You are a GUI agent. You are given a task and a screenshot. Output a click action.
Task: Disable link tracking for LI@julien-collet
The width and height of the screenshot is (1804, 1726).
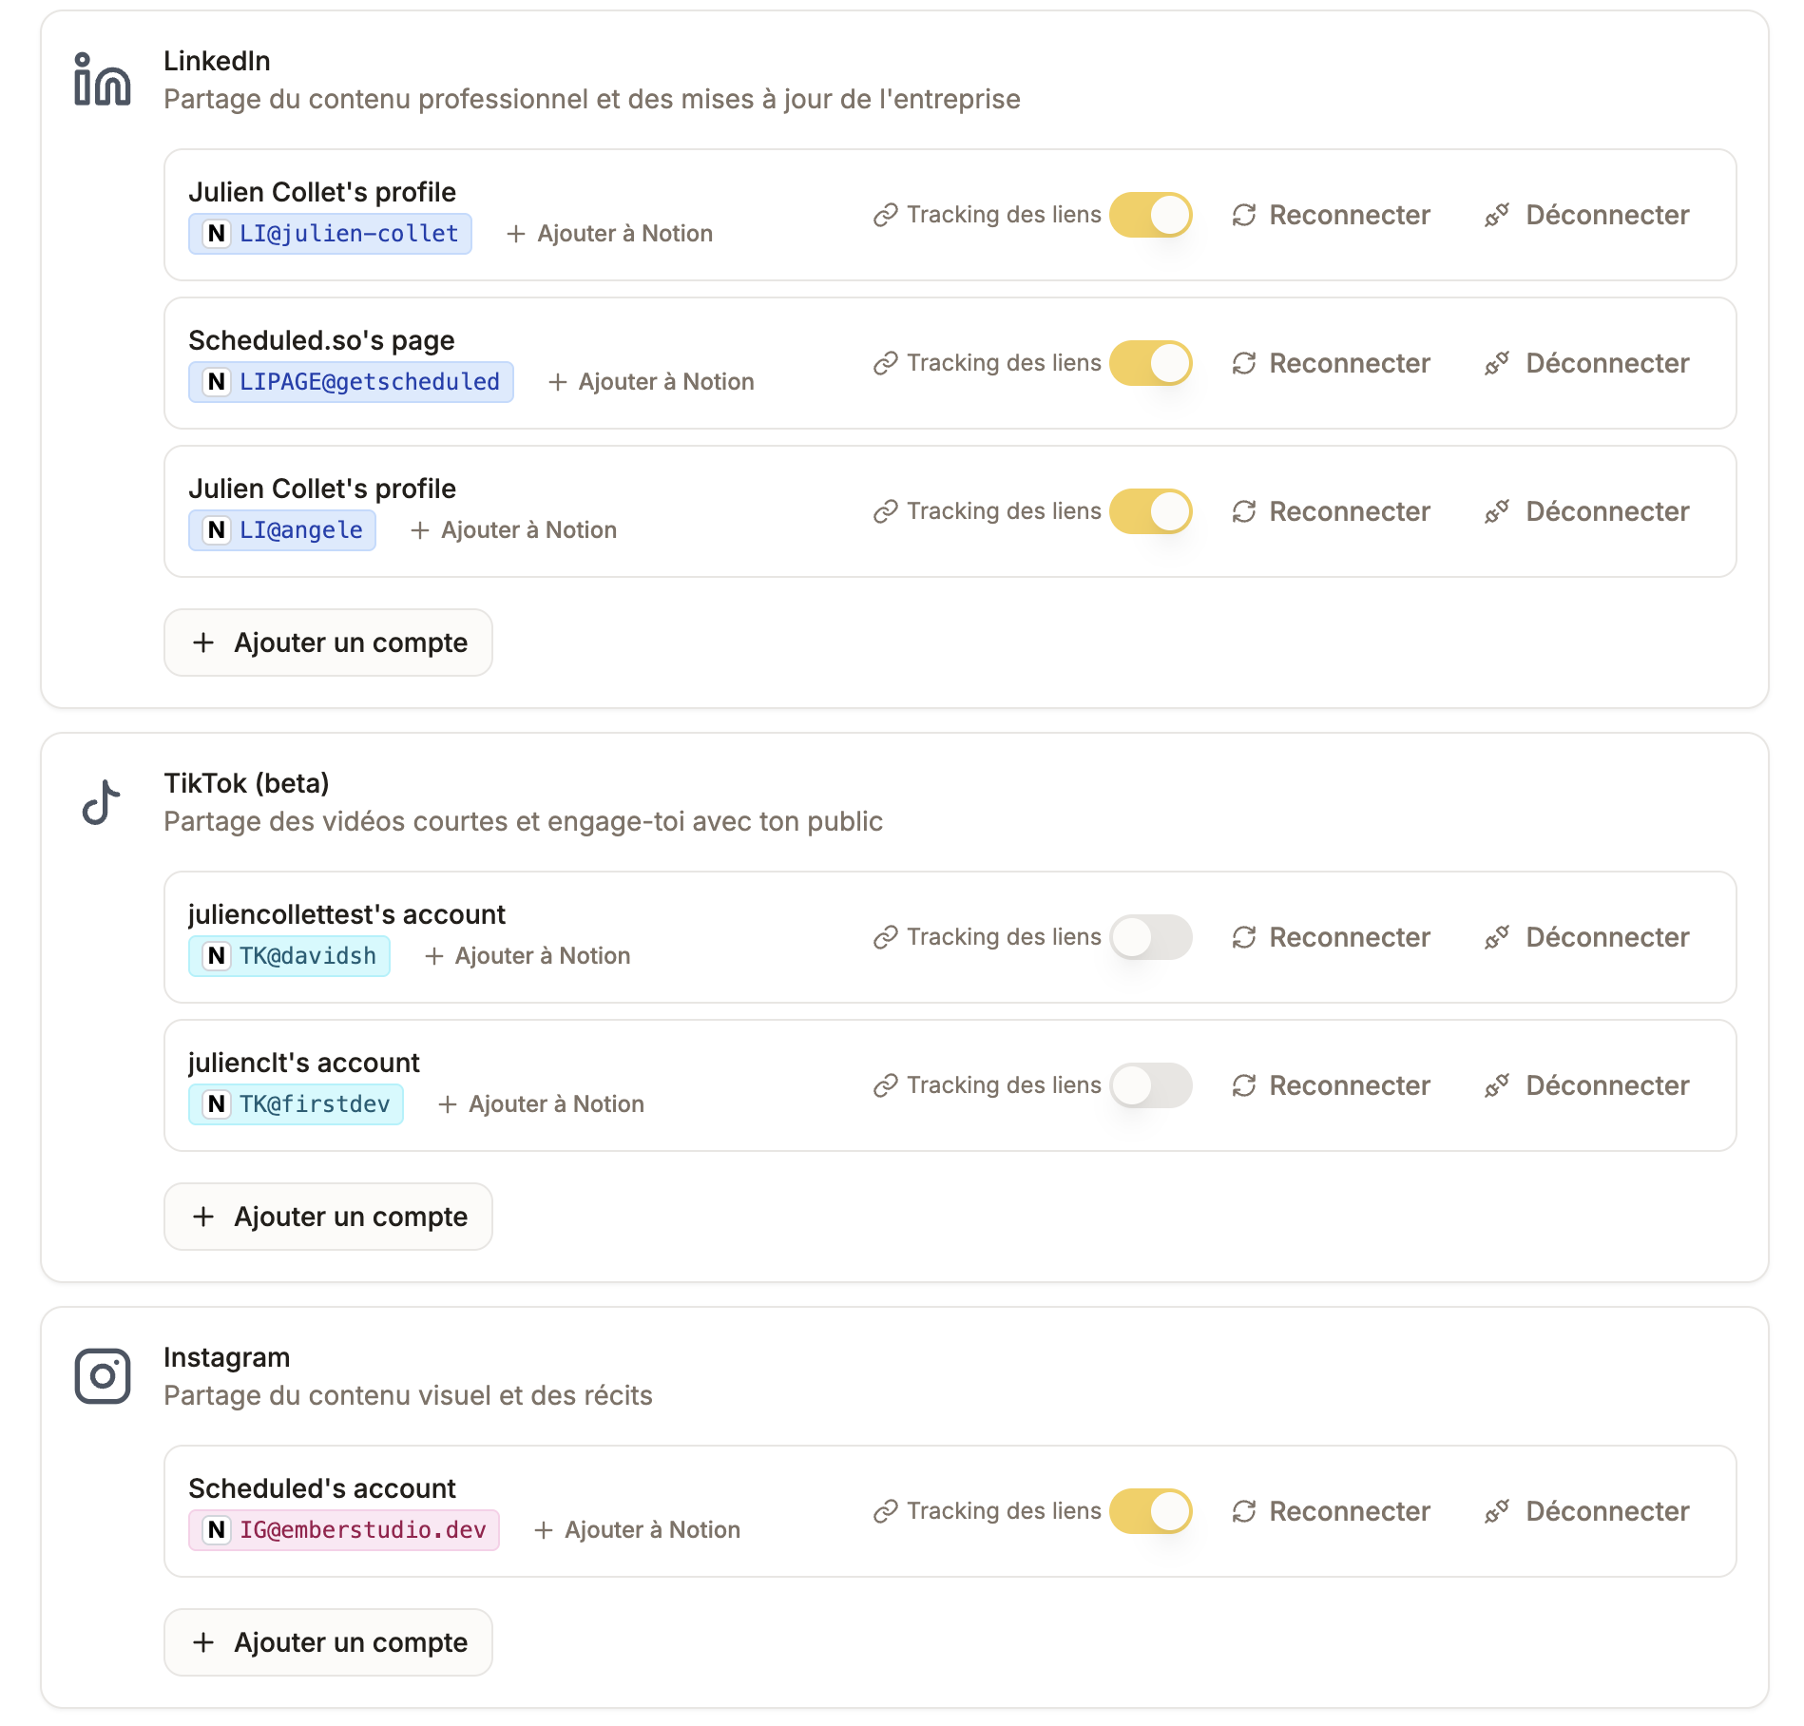pyautogui.click(x=1150, y=215)
